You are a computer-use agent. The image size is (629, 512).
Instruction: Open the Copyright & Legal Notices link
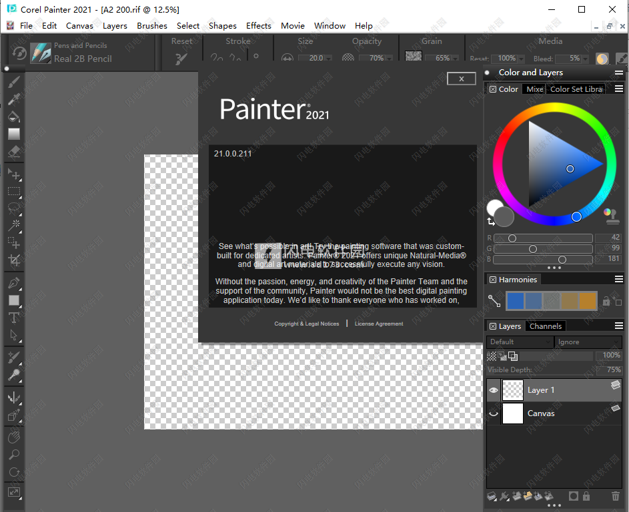306,324
